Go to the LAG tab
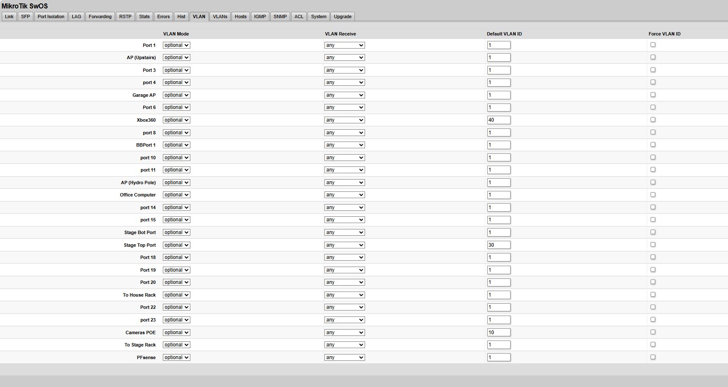Viewport: 728px width, 387px height. pos(77,16)
